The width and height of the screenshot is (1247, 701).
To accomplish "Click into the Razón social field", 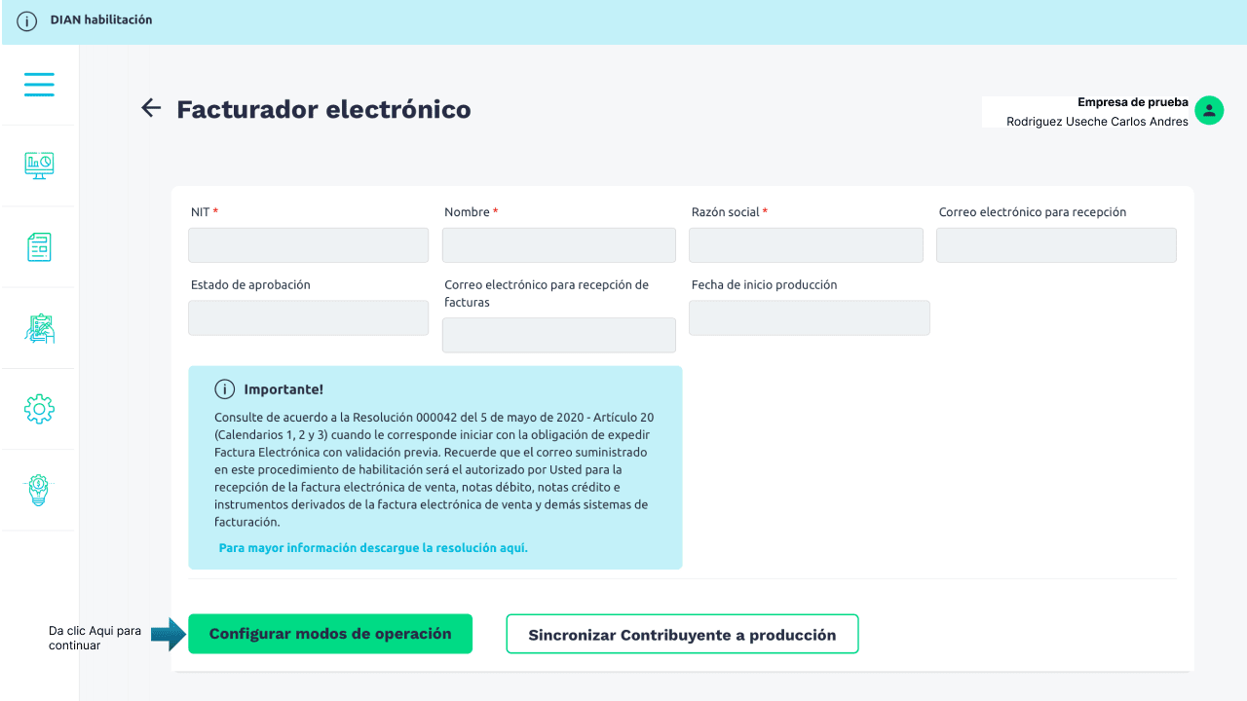I will (x=806, y=245).
